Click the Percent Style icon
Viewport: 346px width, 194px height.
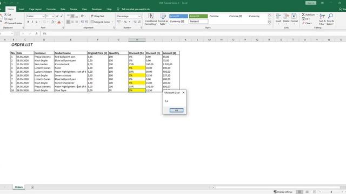pos(125,22)
